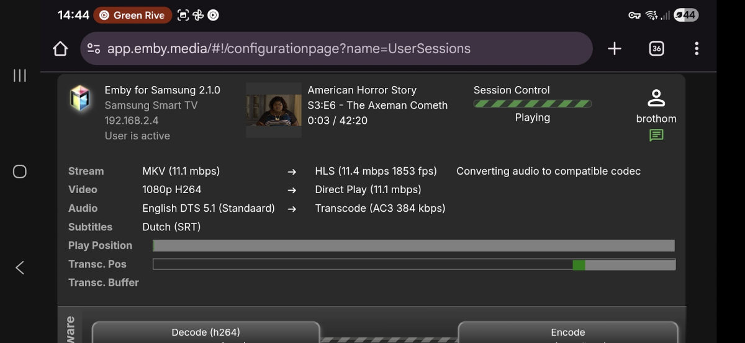Click the playback time 0:03 / 42:20
This screenshot has width=745, height=343.
click(x=338, y=121)
